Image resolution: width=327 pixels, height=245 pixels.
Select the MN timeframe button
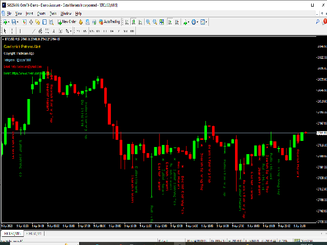coord(132,31)
